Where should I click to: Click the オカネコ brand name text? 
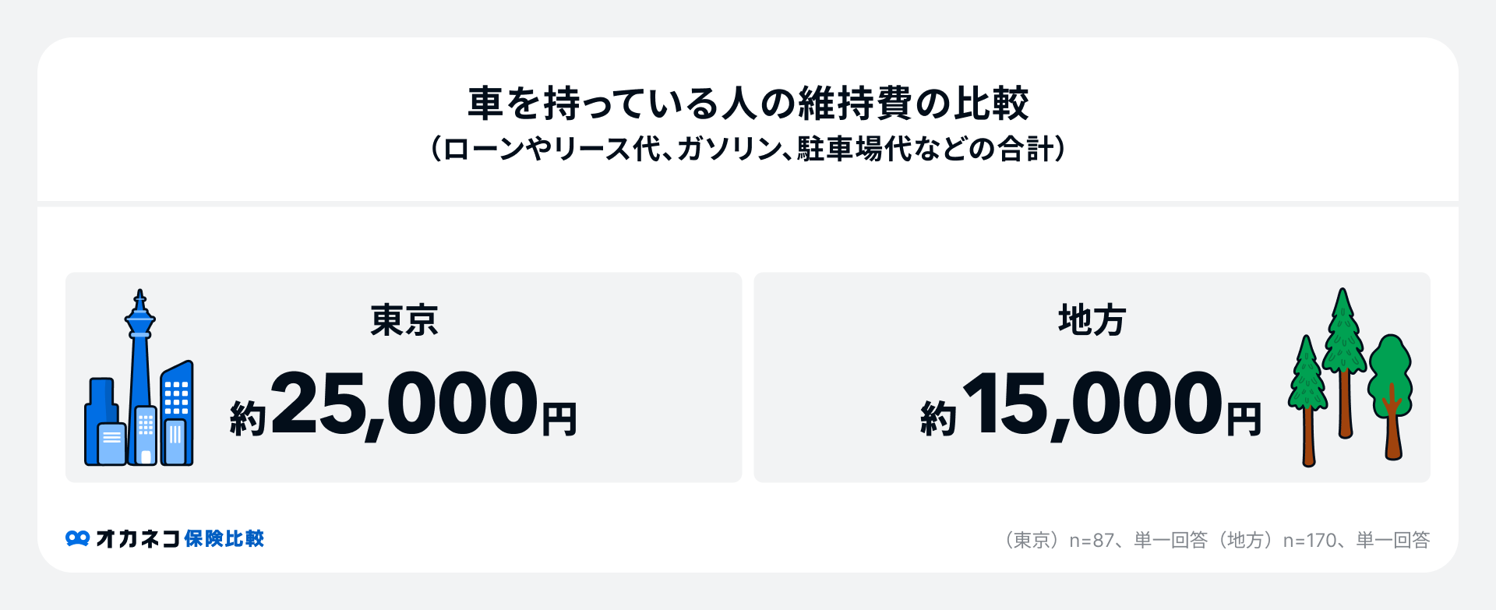click(137, 538)
